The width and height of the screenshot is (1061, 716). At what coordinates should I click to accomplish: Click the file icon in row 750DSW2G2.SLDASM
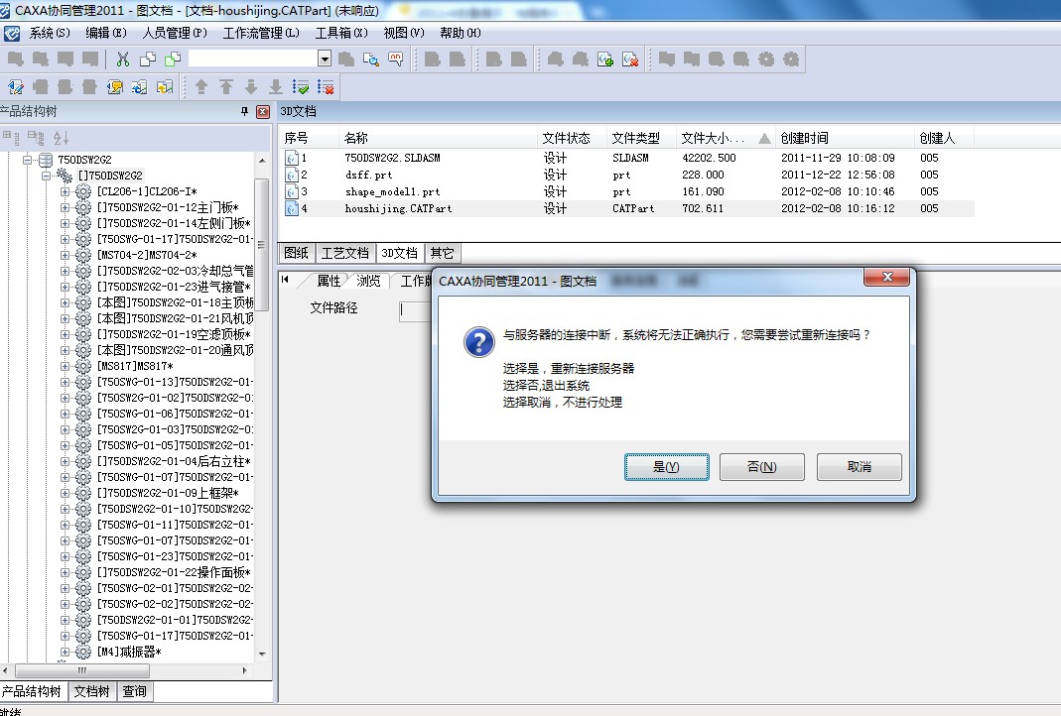[292, 159]
